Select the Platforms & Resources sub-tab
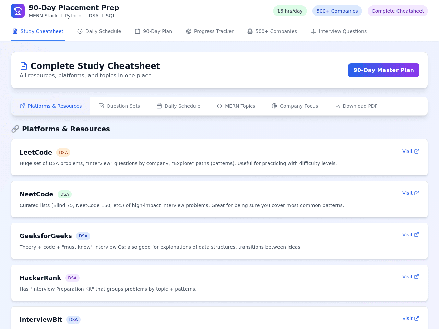 (x=51, y=106)
